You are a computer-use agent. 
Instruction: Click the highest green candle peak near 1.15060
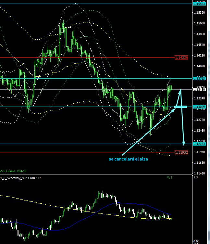(63, 22)
